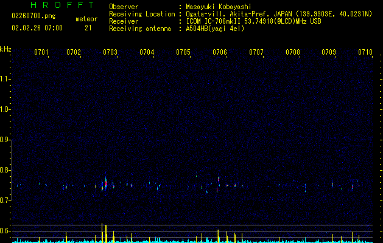Image resolution: width=383 pixels, height=243 pixels.
Task: Click the gray frequency range bracket on the left axis
Action: pyautogui.click(x=12, y=171)
